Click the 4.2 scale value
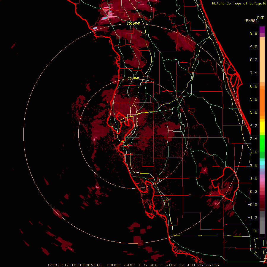This screenshot has width=267, height=267. (254, 126)
